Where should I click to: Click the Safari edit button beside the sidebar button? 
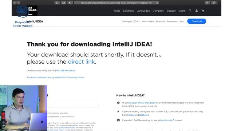coord(63,3)
